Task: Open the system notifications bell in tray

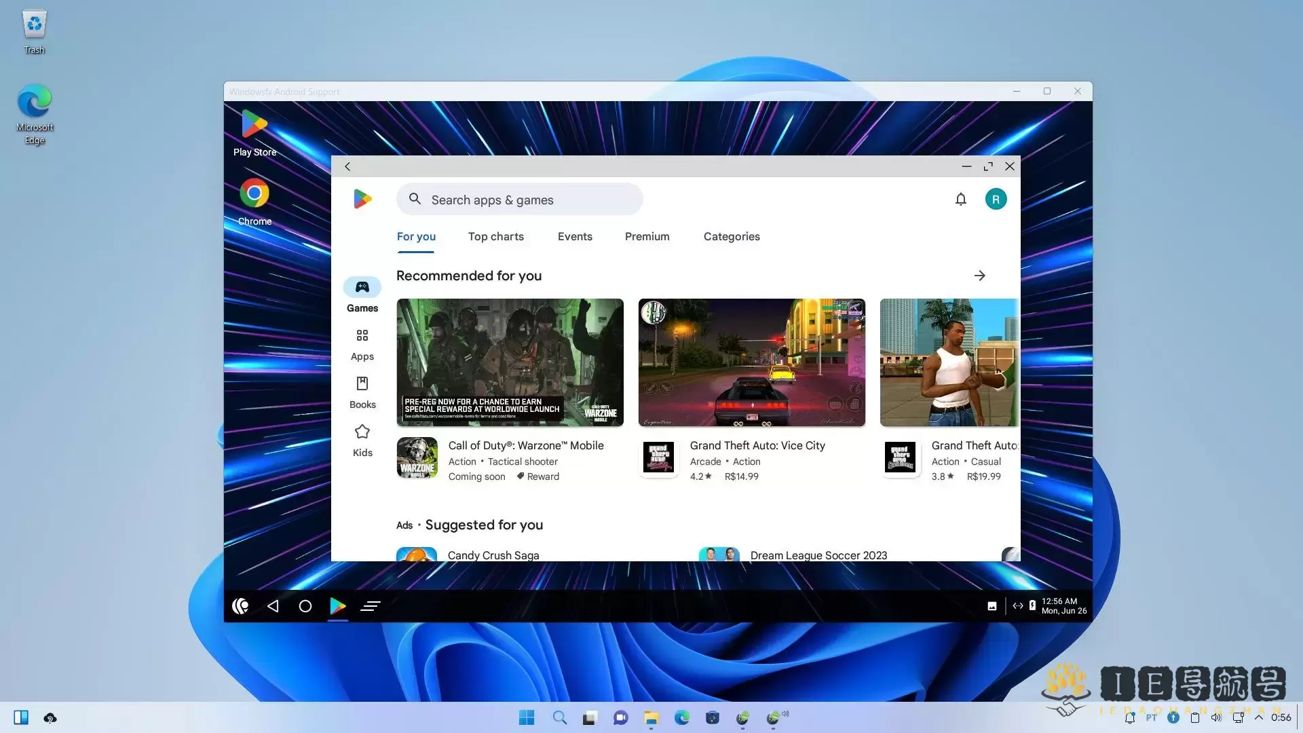Action: click(1130, 717)
